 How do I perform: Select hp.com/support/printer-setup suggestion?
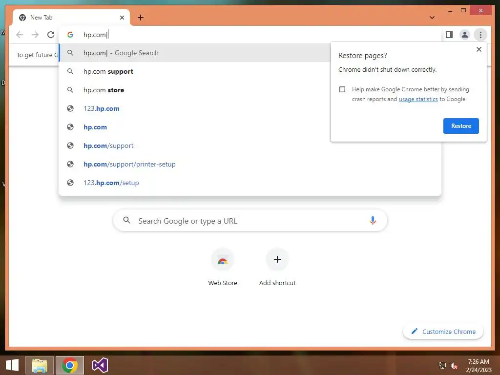(250, 164)
